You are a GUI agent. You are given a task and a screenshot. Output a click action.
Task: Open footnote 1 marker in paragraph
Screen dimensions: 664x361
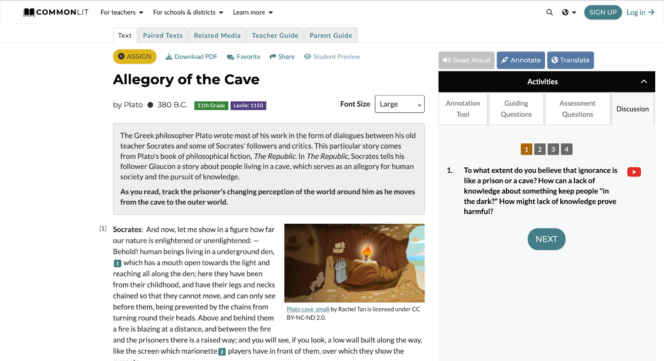click(x=117, y=263)
